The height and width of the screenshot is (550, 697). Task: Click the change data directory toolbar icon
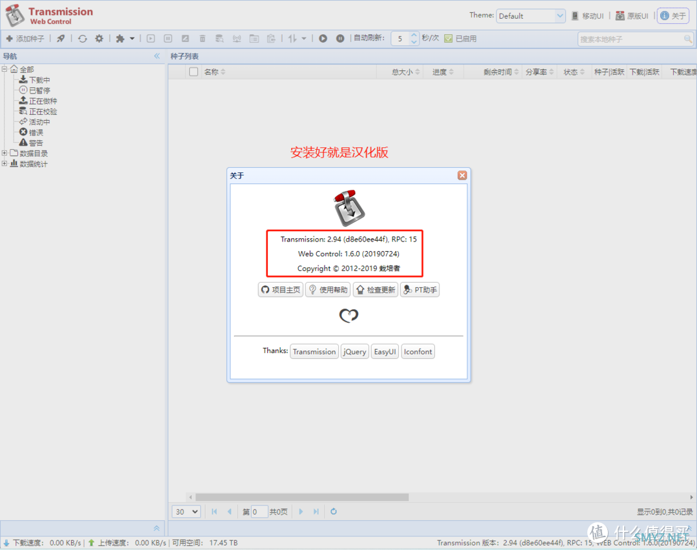point(254,39)
